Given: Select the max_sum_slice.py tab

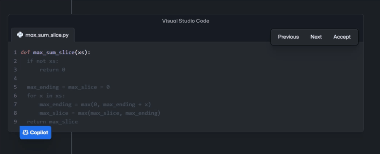Looking at the screenshot, I should click(x=43, y=35).
